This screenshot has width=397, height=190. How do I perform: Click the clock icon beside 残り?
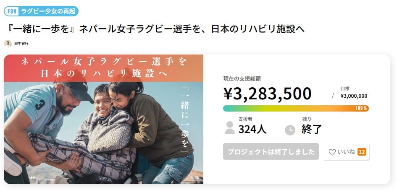[290, 130]
